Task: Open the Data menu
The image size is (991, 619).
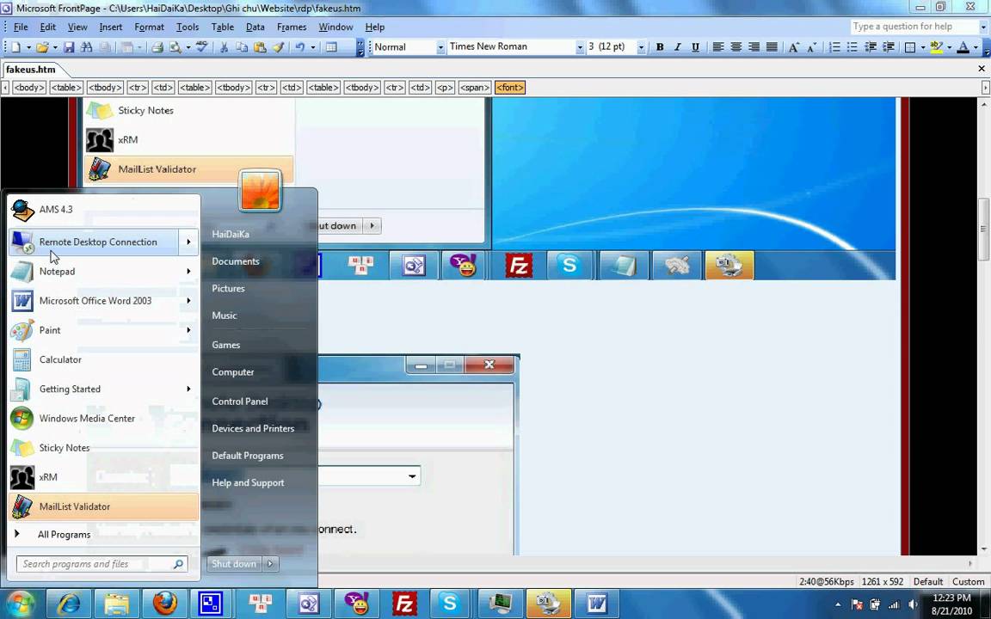Action: point(255,28)
